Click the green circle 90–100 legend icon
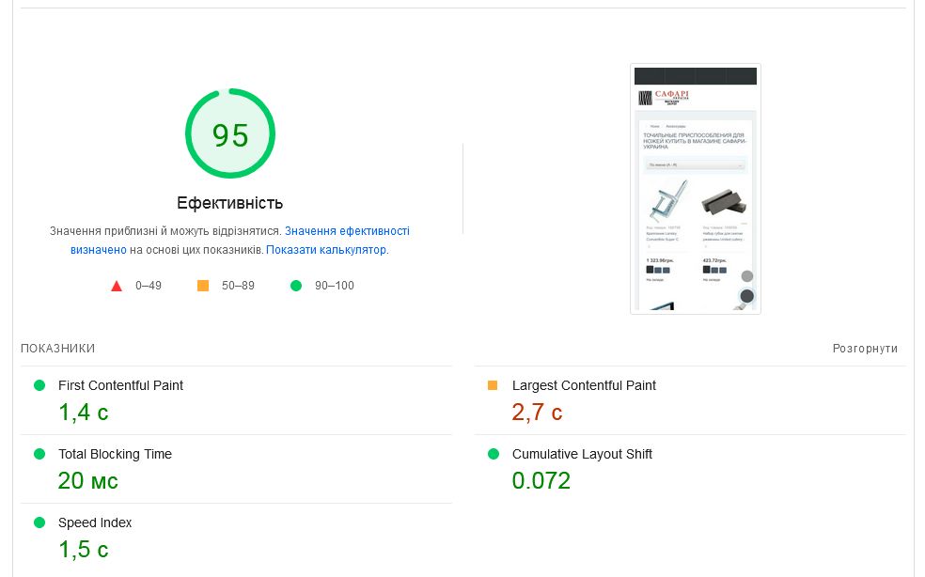This screenshot has height=577, width=925. 296,286
